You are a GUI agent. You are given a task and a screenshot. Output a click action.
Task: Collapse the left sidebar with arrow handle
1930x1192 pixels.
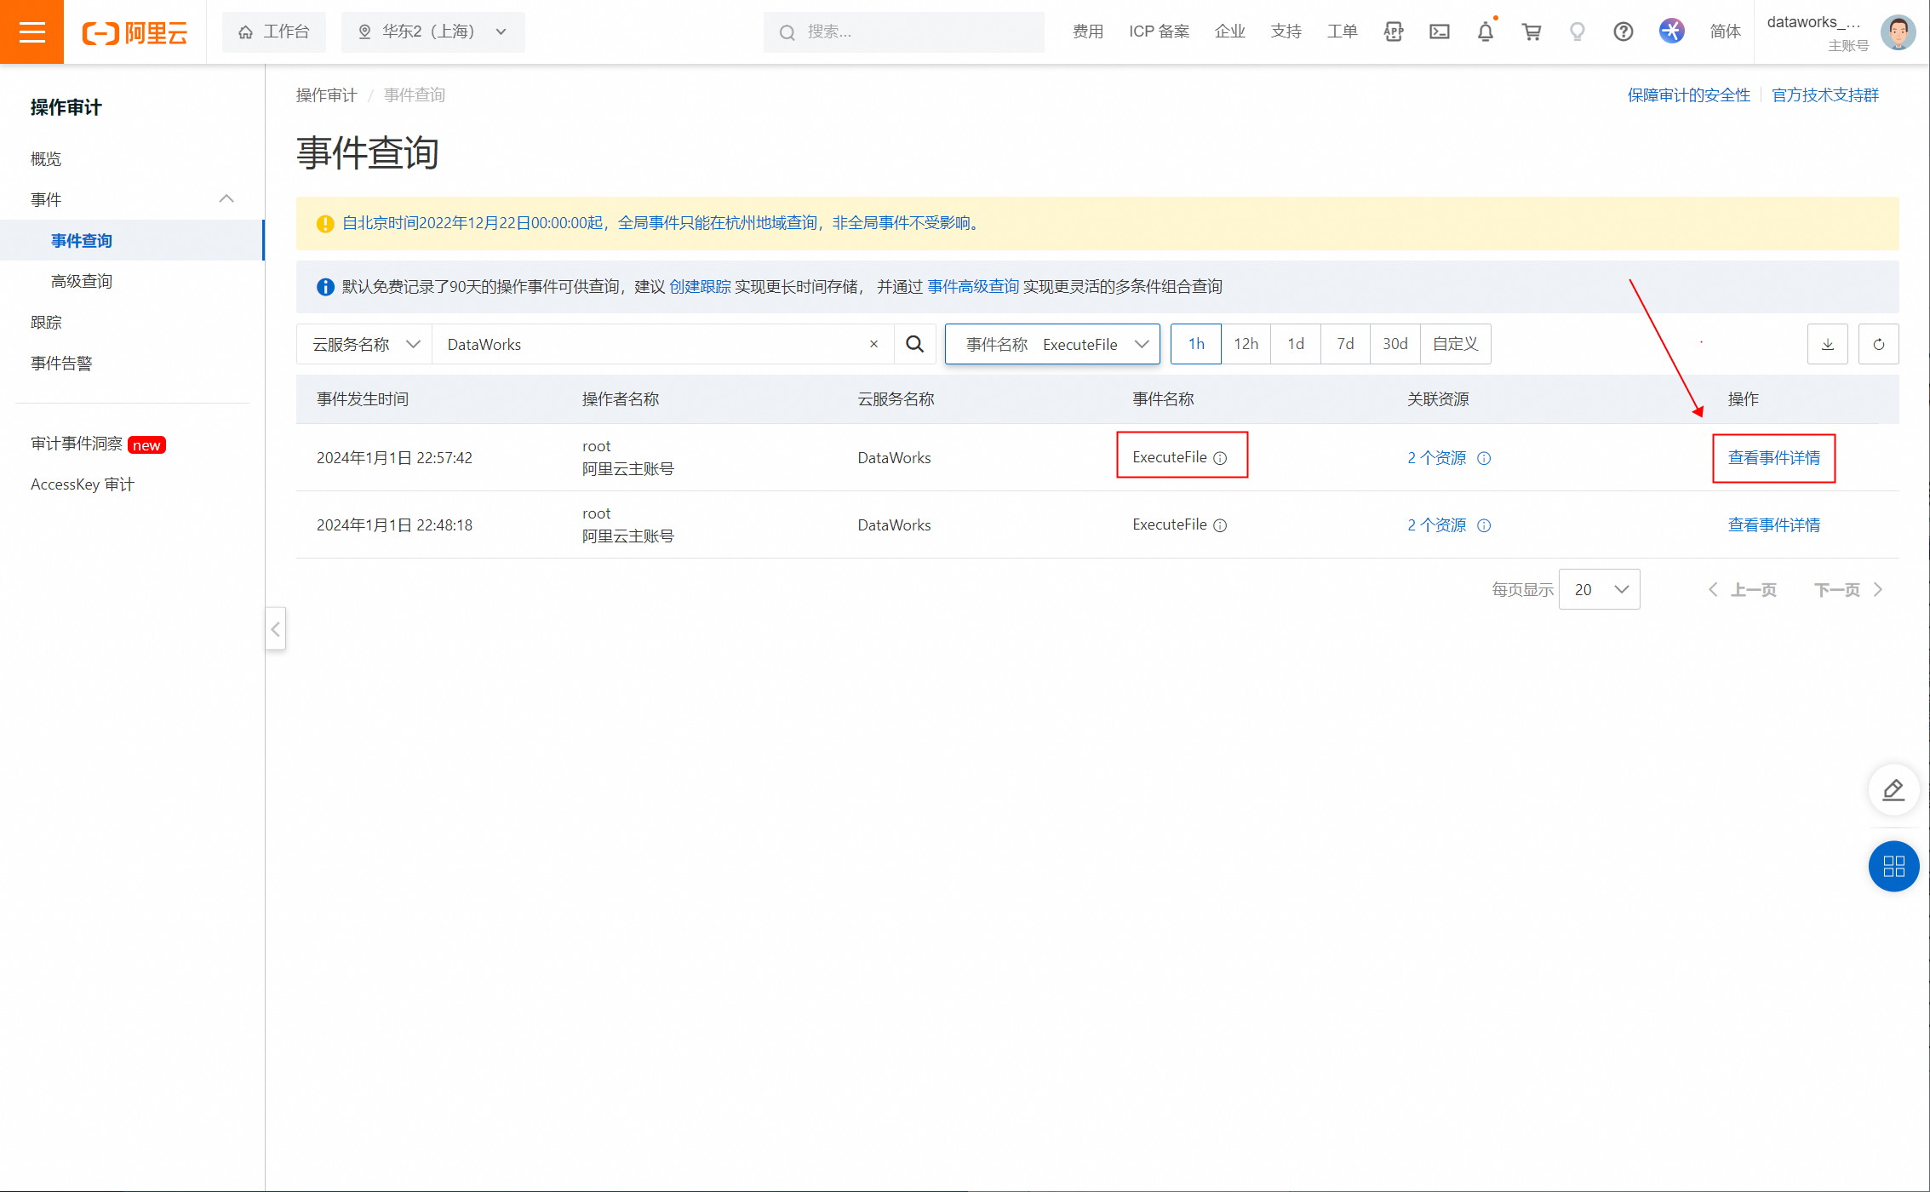(x=275, y=629)
